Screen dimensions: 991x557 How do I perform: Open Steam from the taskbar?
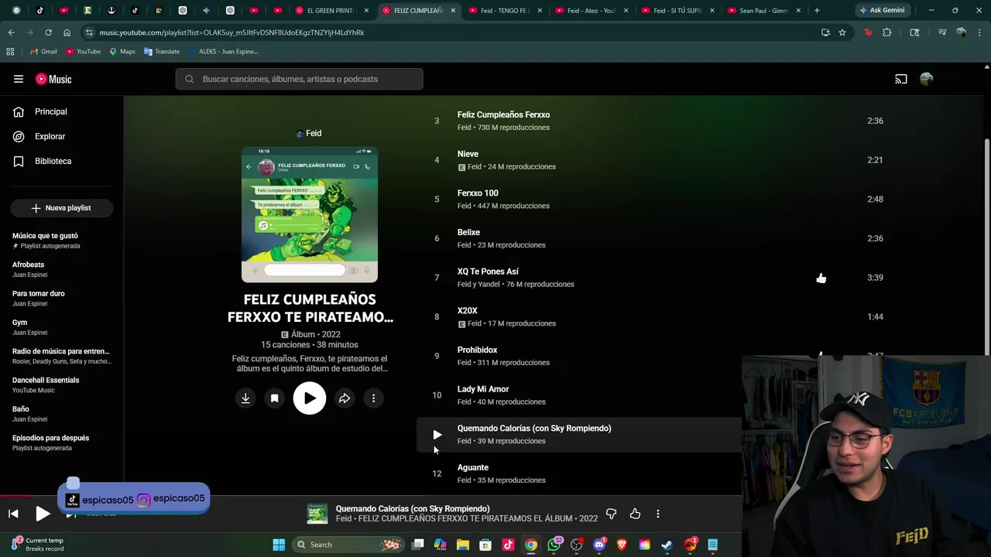point(667,545)
